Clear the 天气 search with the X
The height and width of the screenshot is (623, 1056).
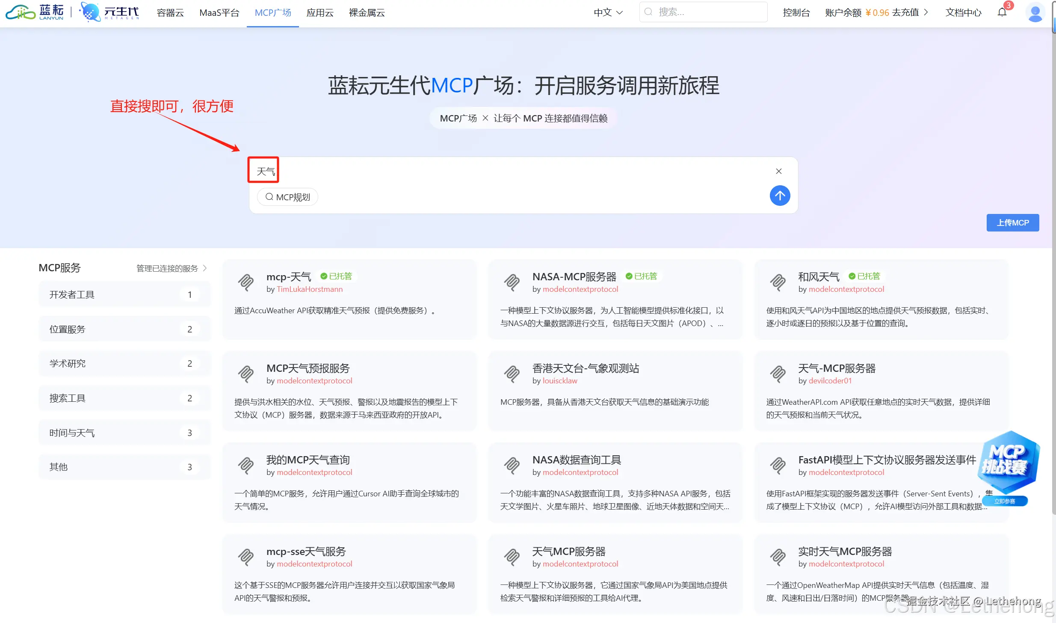[778, 171]
